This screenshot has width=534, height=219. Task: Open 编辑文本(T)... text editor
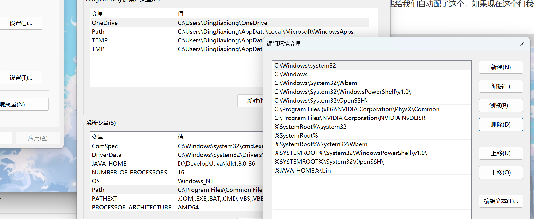tap(501, 201)
